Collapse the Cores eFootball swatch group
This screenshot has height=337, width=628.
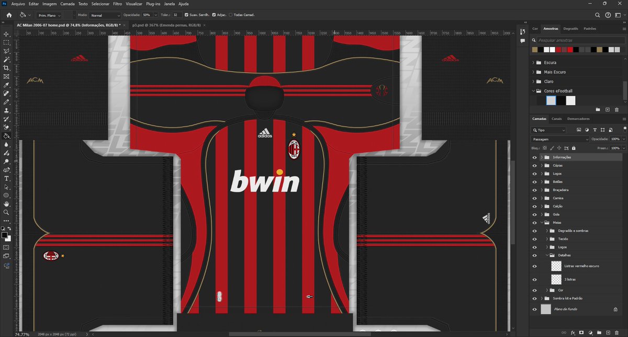coord(534,91)
